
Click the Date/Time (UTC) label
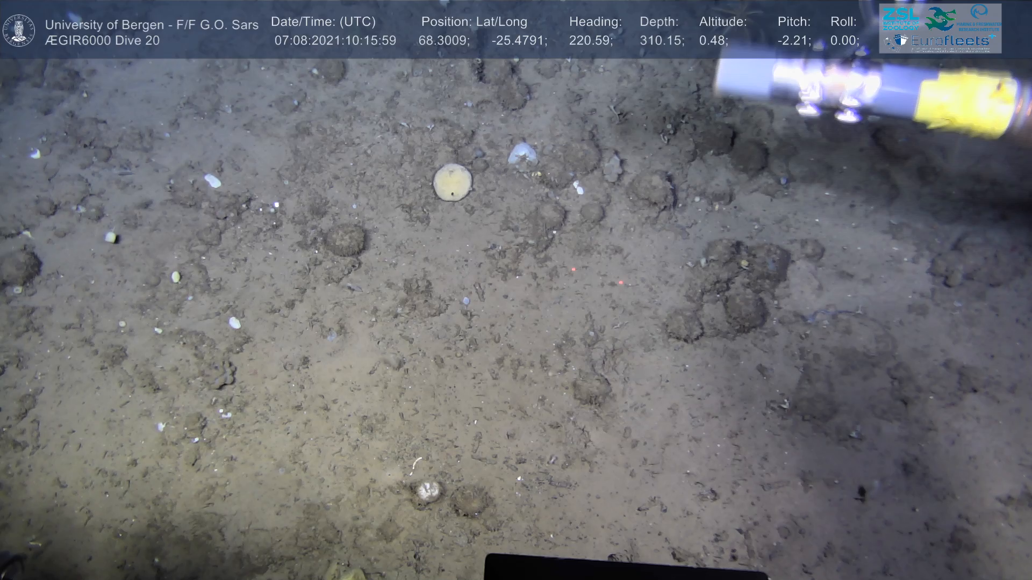[x=323, y=22]
